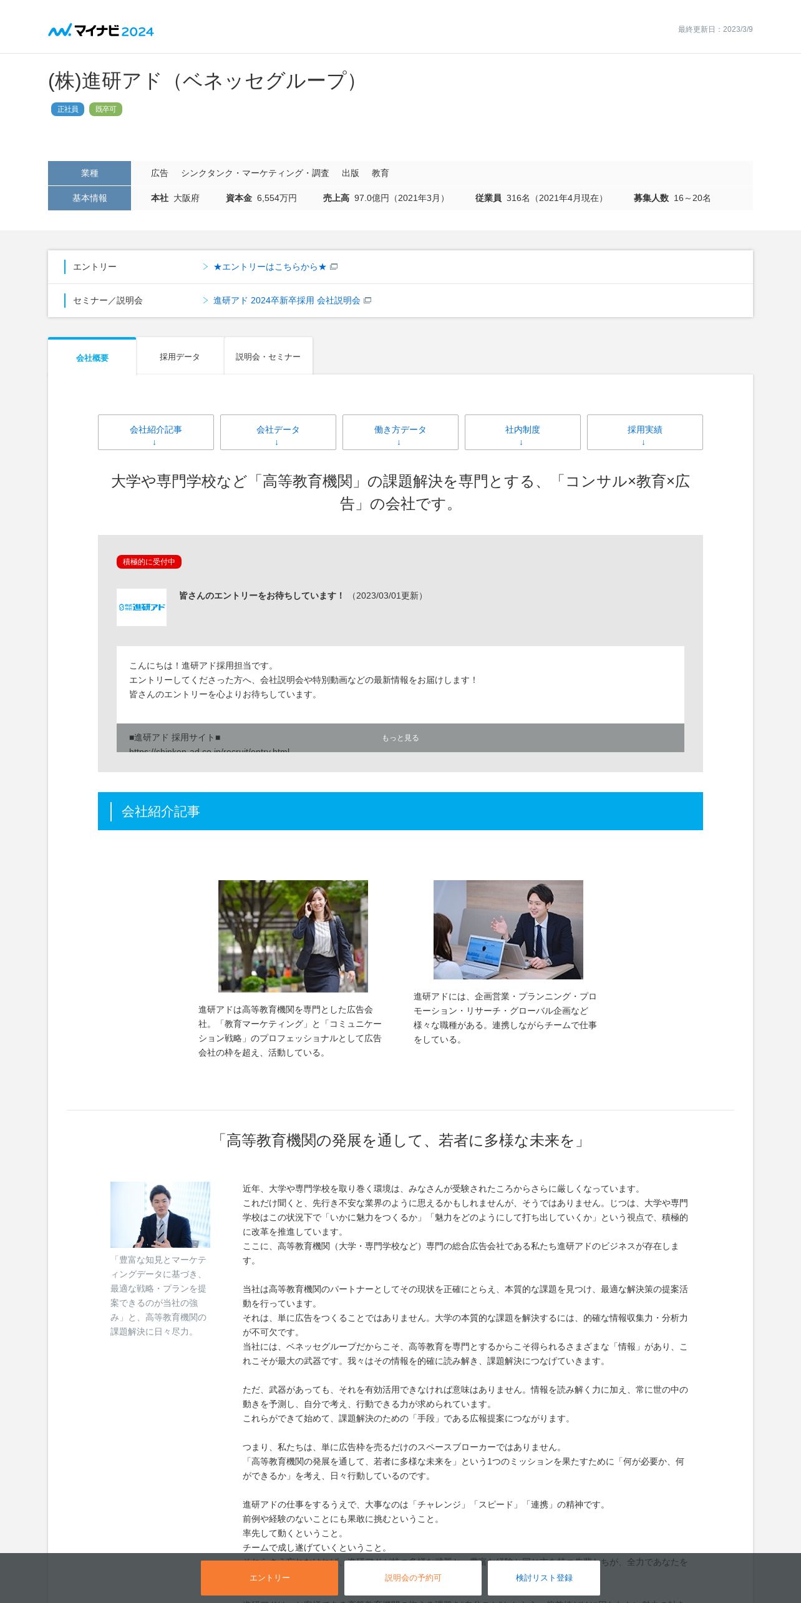The image size is (801, 1603).
Task: Click the 基本情報 row header
Action: point(89,198)
